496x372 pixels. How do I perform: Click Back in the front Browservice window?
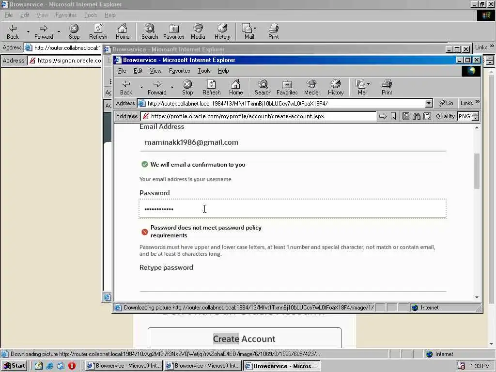pos(126,87)
